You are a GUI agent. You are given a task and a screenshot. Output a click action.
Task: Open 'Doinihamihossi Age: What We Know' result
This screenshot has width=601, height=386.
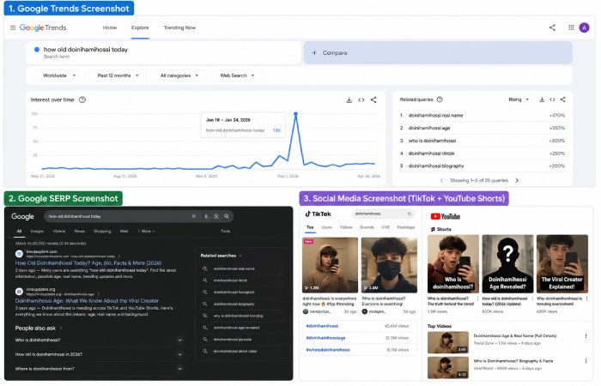[x=87, y=301]
